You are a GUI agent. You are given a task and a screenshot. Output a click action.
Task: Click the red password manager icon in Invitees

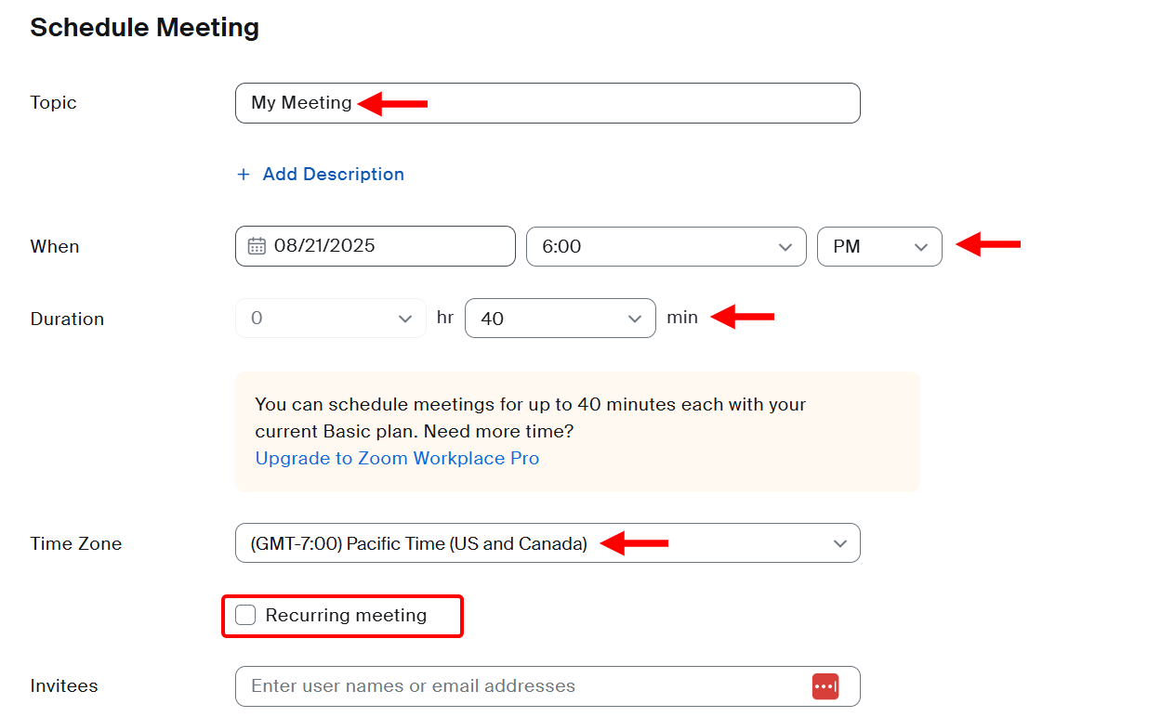[x=825, y=686]
